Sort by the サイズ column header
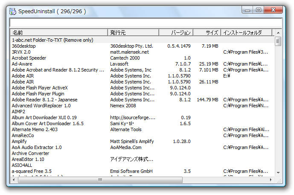Screen dimensions: 294x195 (207, 32)
